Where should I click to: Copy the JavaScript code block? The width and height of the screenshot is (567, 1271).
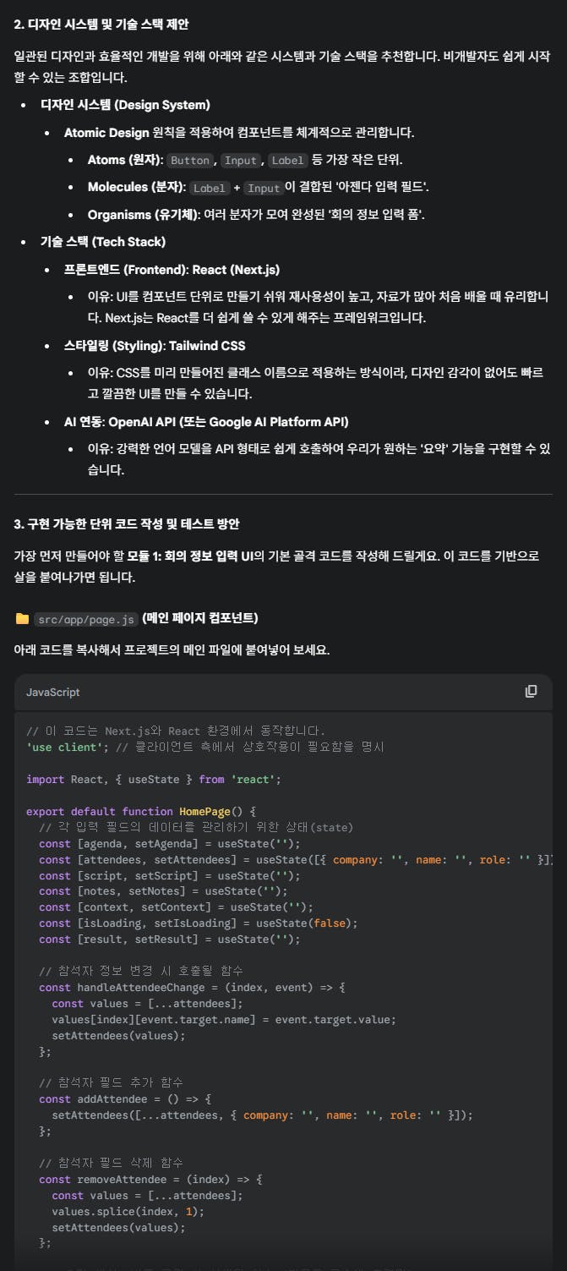click(531, 692)
